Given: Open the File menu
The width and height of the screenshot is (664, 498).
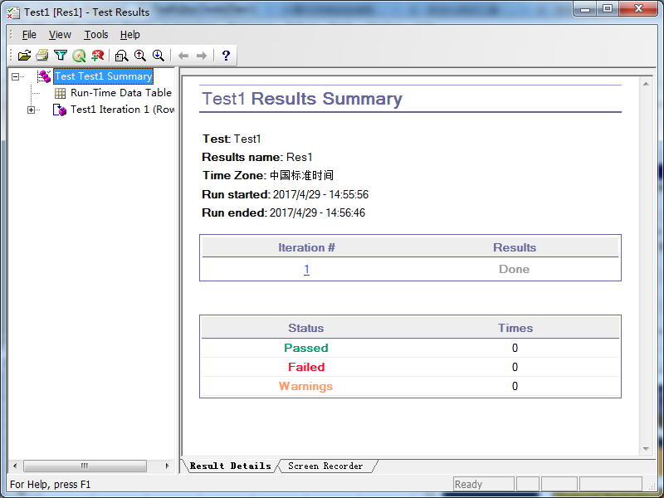Looking at the screenshot, I should (29, 35).
